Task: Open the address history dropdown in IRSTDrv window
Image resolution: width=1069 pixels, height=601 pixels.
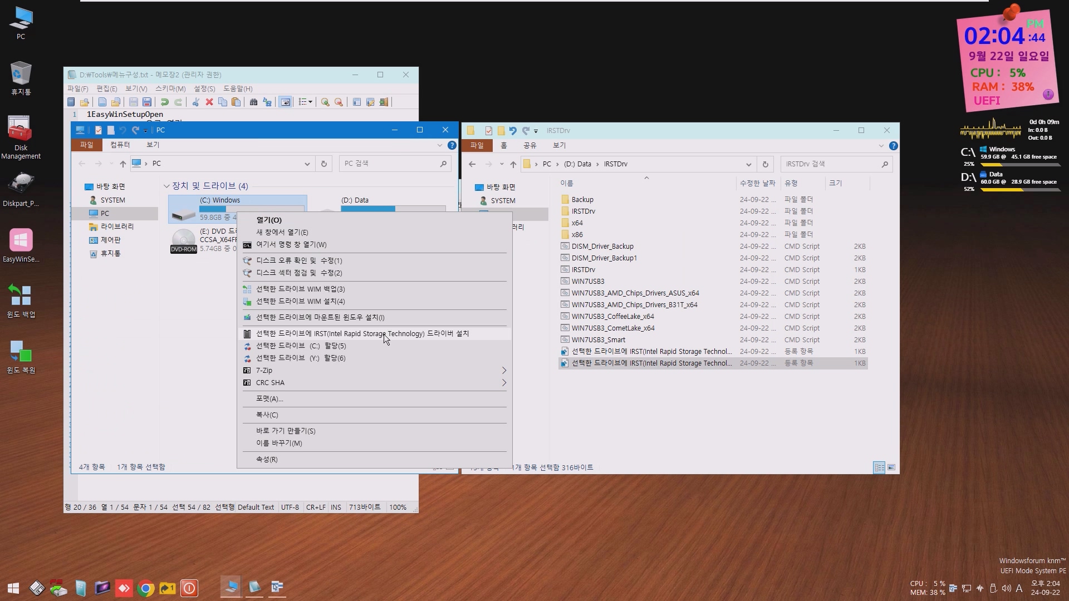Action: pyautogui.click(x=748, y=164)
